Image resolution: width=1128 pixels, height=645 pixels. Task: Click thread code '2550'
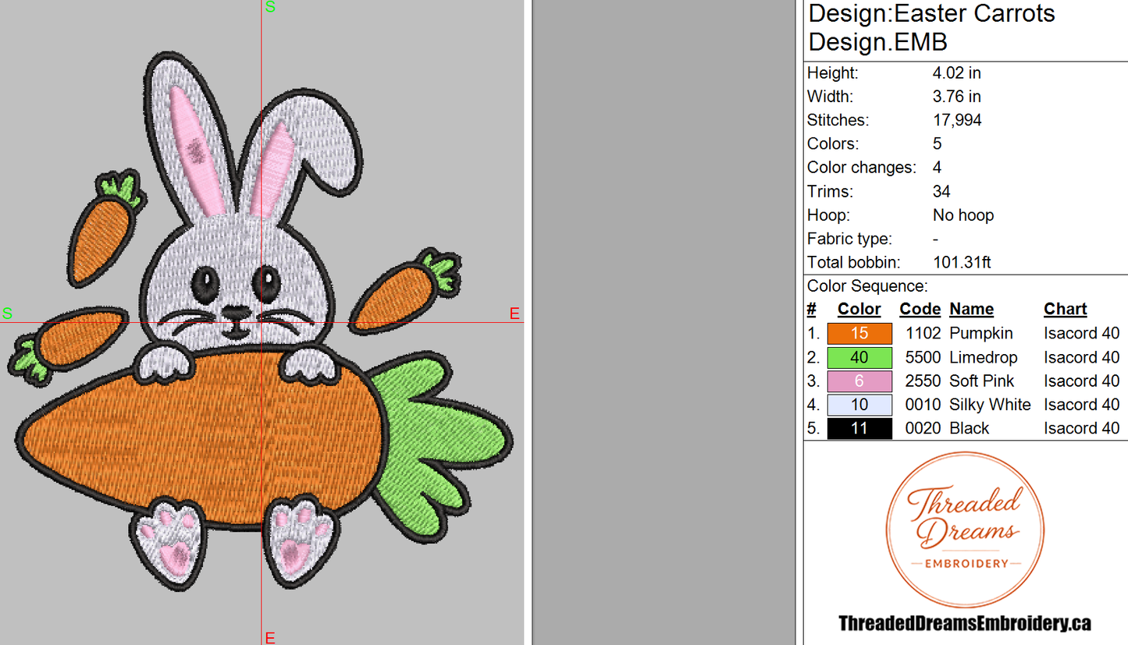tap(923, 381)
